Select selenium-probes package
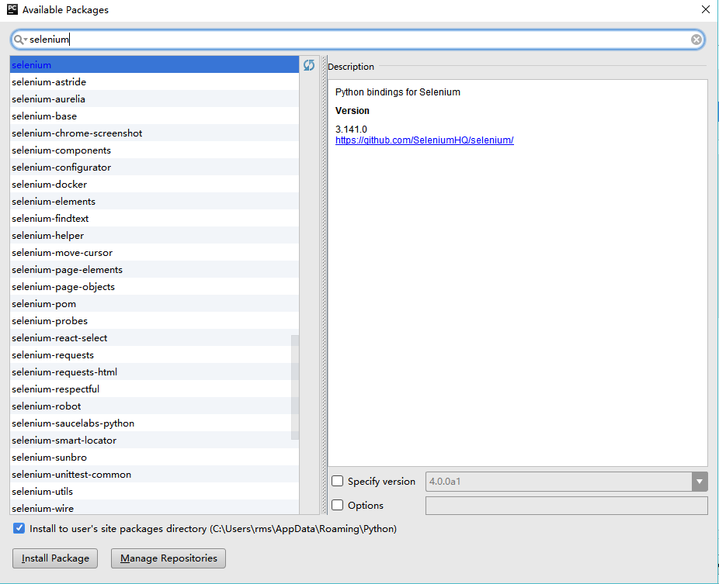The width and height of the screenshot is (719, 584). pos(155,321)
